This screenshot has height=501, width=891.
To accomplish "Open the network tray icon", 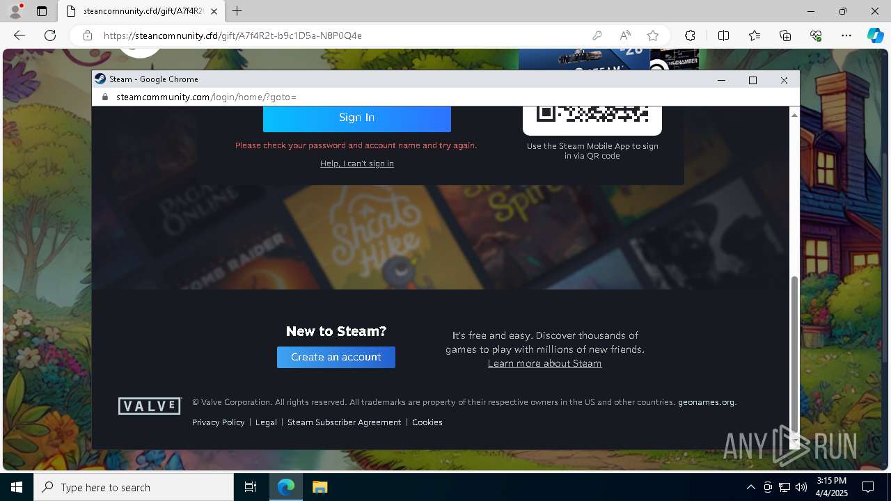I will point(784,487).
